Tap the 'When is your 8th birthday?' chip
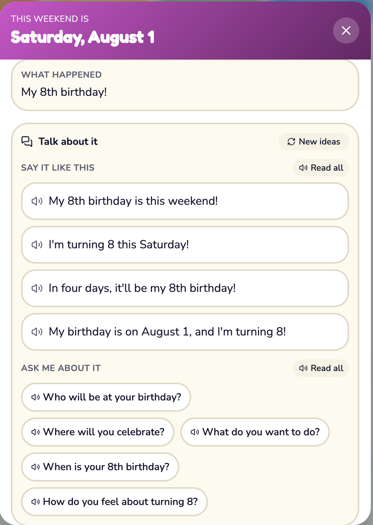Screen dimensions: 373x525 click(100, 467)
